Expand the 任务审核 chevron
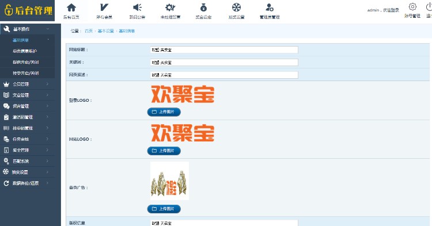The width and height of the screenshot is (432, 226). 47,139
